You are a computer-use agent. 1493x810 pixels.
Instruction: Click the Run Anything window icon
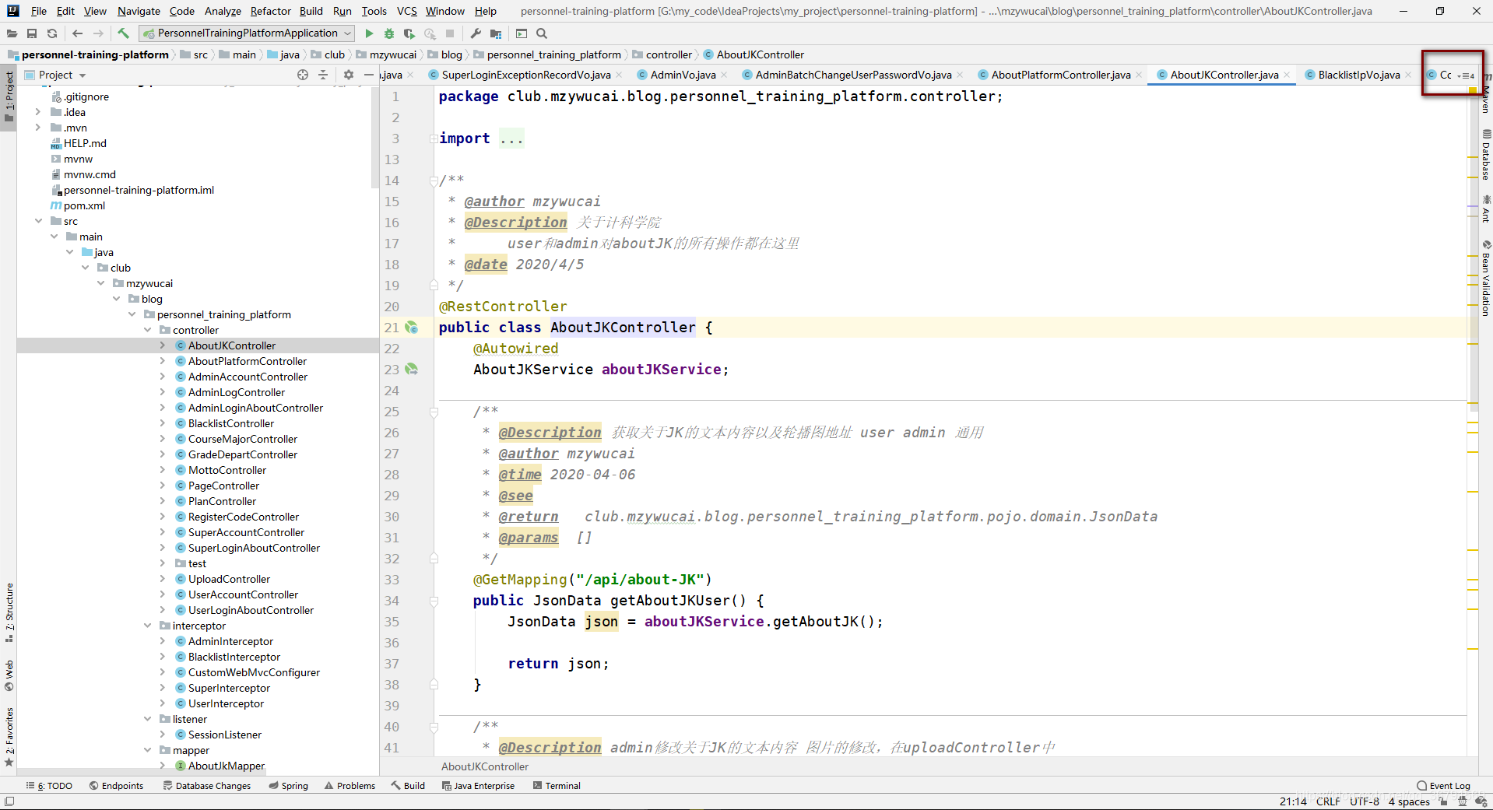pos(522,33)
